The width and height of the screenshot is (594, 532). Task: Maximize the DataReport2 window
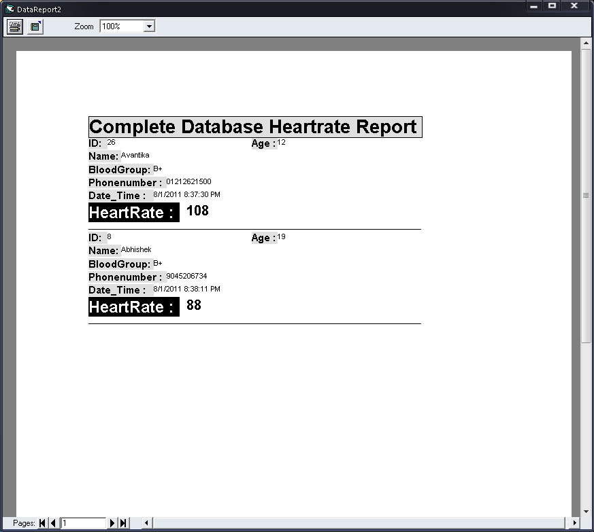click(x=552, y=5)
